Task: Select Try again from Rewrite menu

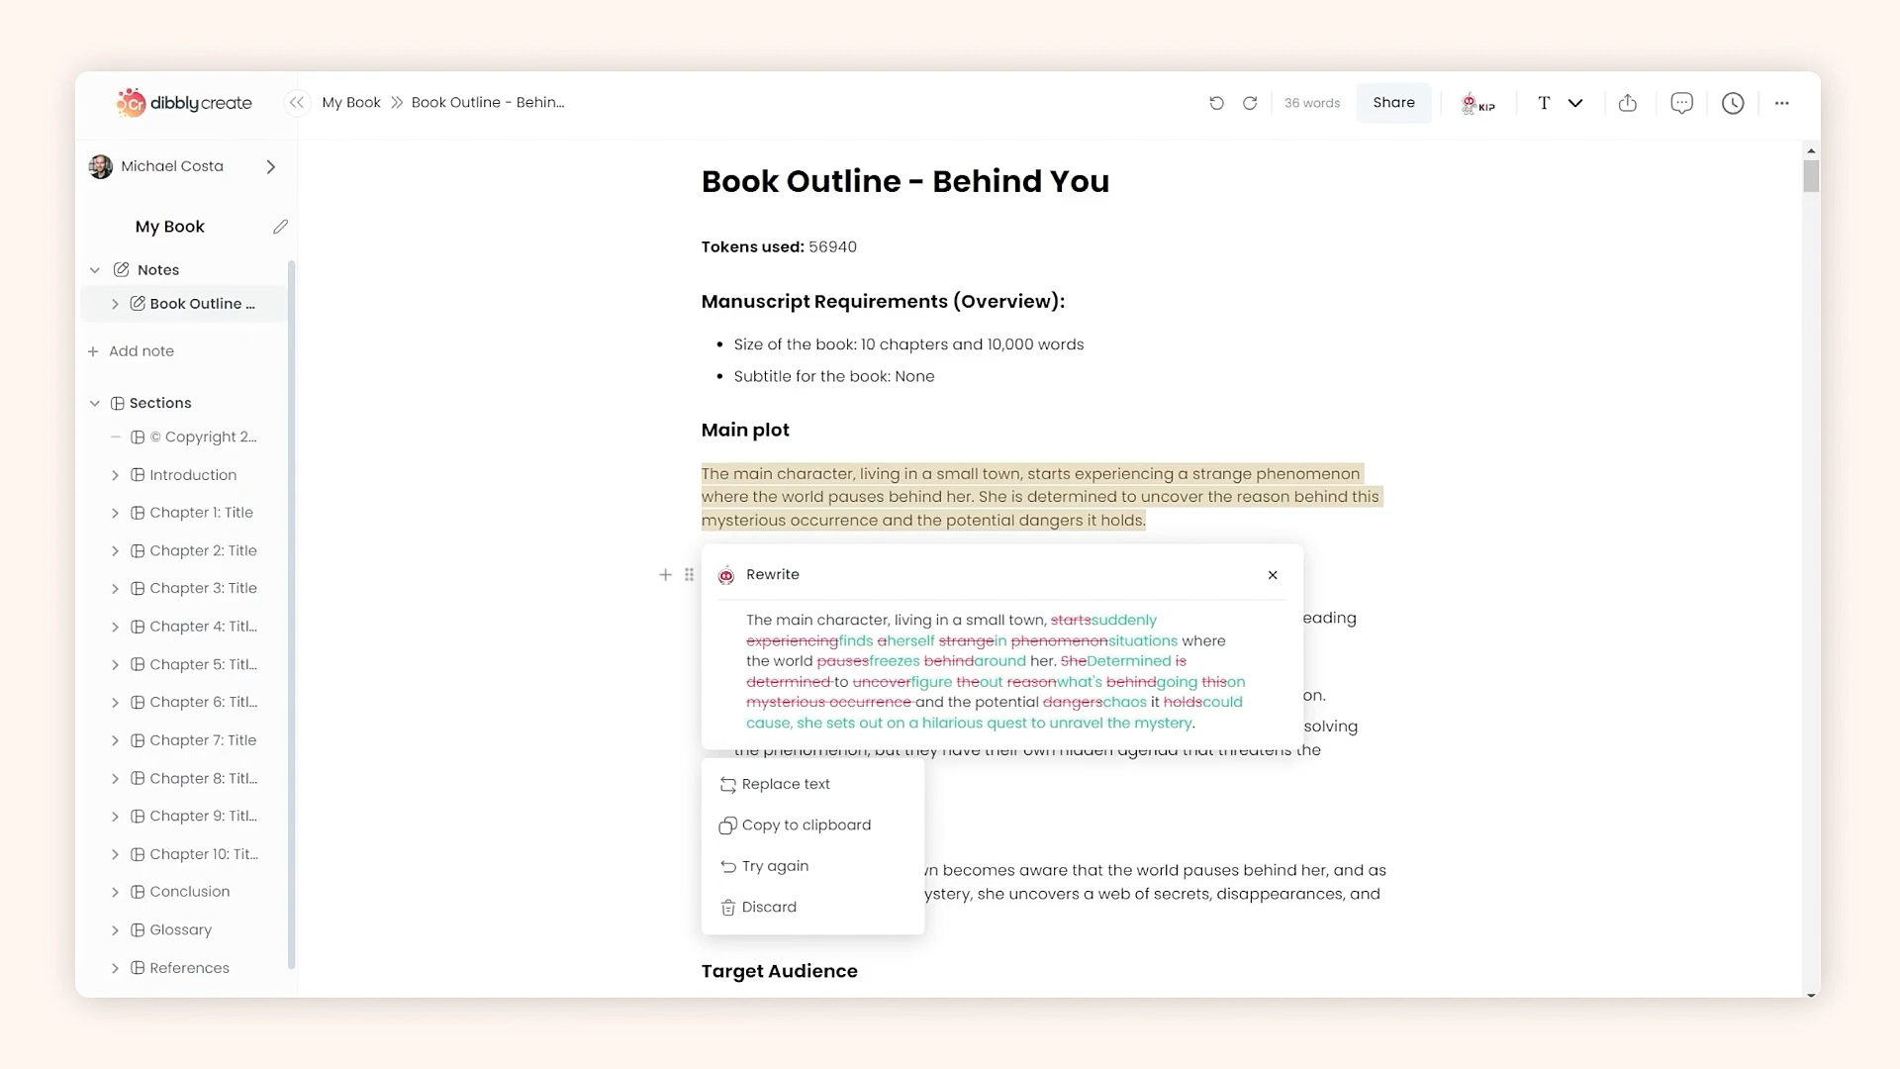Action: tap(775, 866)
